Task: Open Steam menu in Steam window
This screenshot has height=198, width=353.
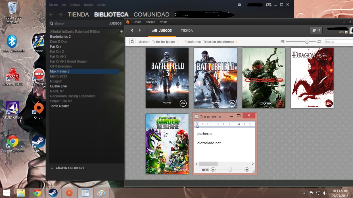Action: (53, 5)
